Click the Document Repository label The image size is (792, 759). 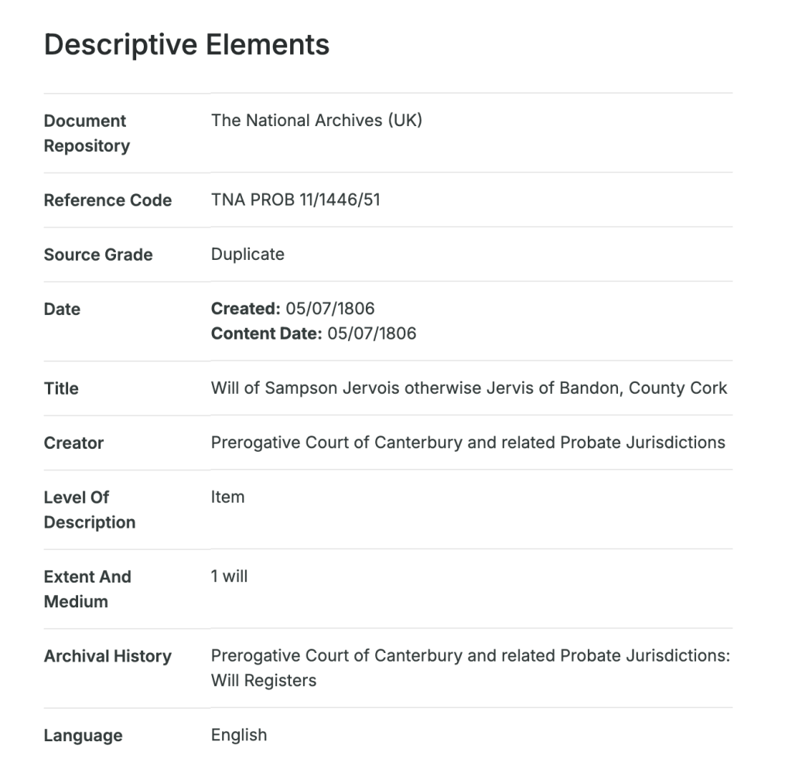(x=86, y=133)
